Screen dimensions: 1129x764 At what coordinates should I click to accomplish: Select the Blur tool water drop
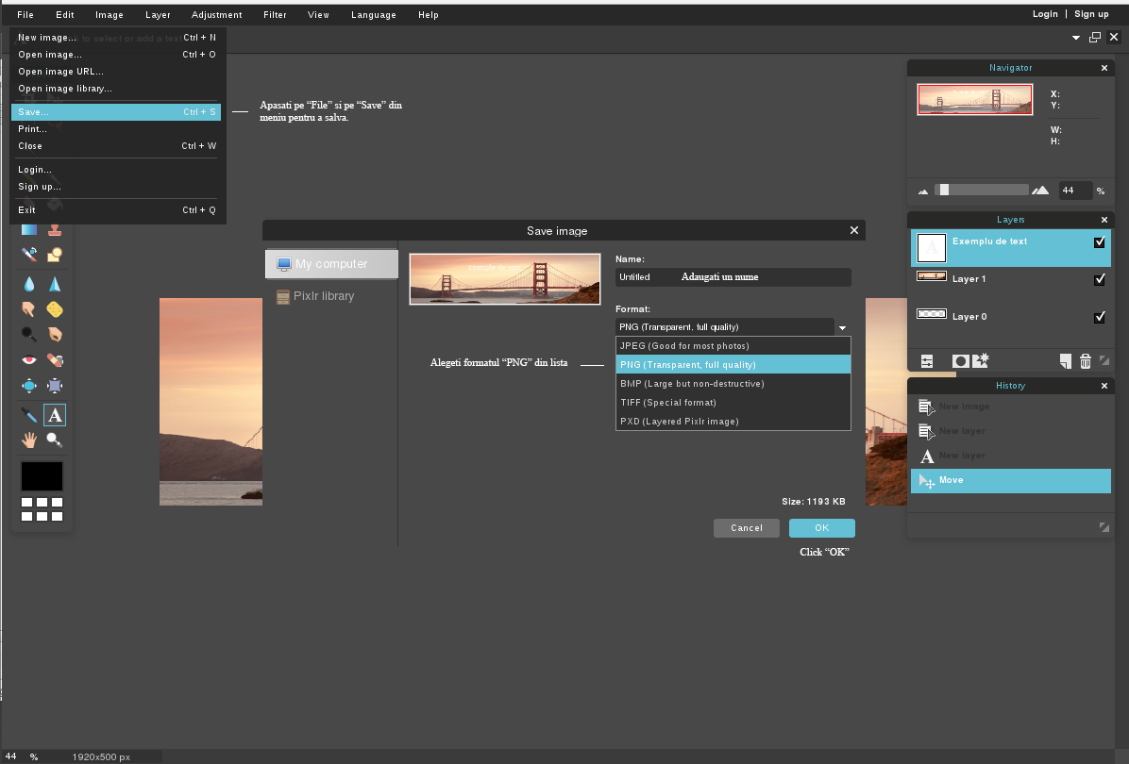29,284
